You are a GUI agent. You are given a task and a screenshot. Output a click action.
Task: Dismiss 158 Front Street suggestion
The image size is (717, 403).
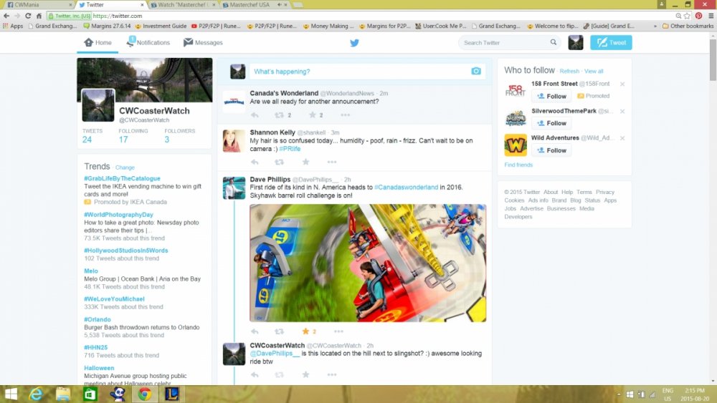[x=622, y=84]
